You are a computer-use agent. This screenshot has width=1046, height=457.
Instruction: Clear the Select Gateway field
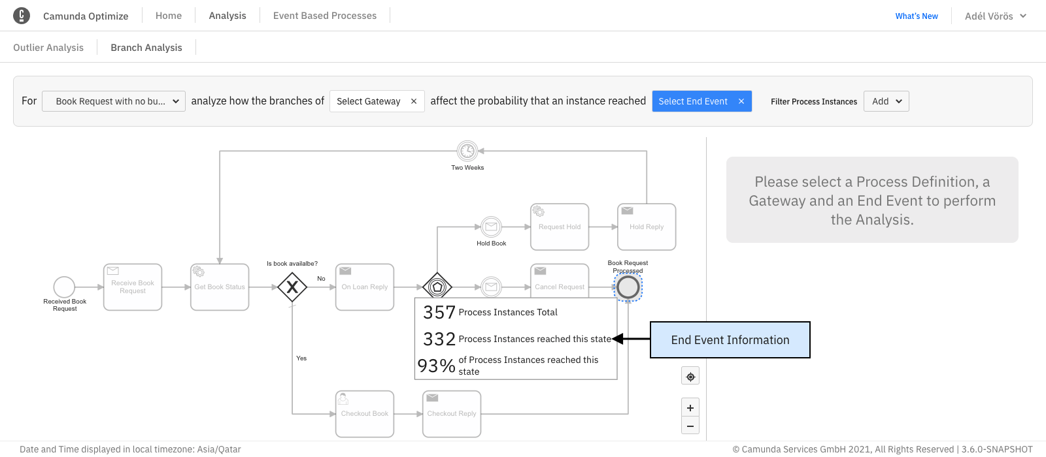[x=414, y=101]
